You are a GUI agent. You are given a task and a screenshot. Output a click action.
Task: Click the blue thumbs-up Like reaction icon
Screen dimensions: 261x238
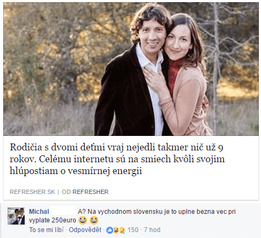click(x=110, y=230)
